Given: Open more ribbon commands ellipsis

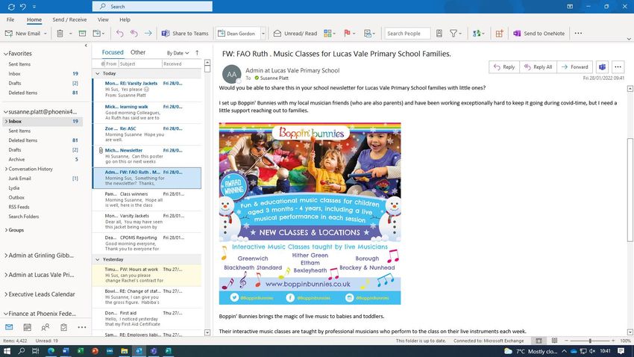Looking at the screenshot, I should tap(578, 34).
